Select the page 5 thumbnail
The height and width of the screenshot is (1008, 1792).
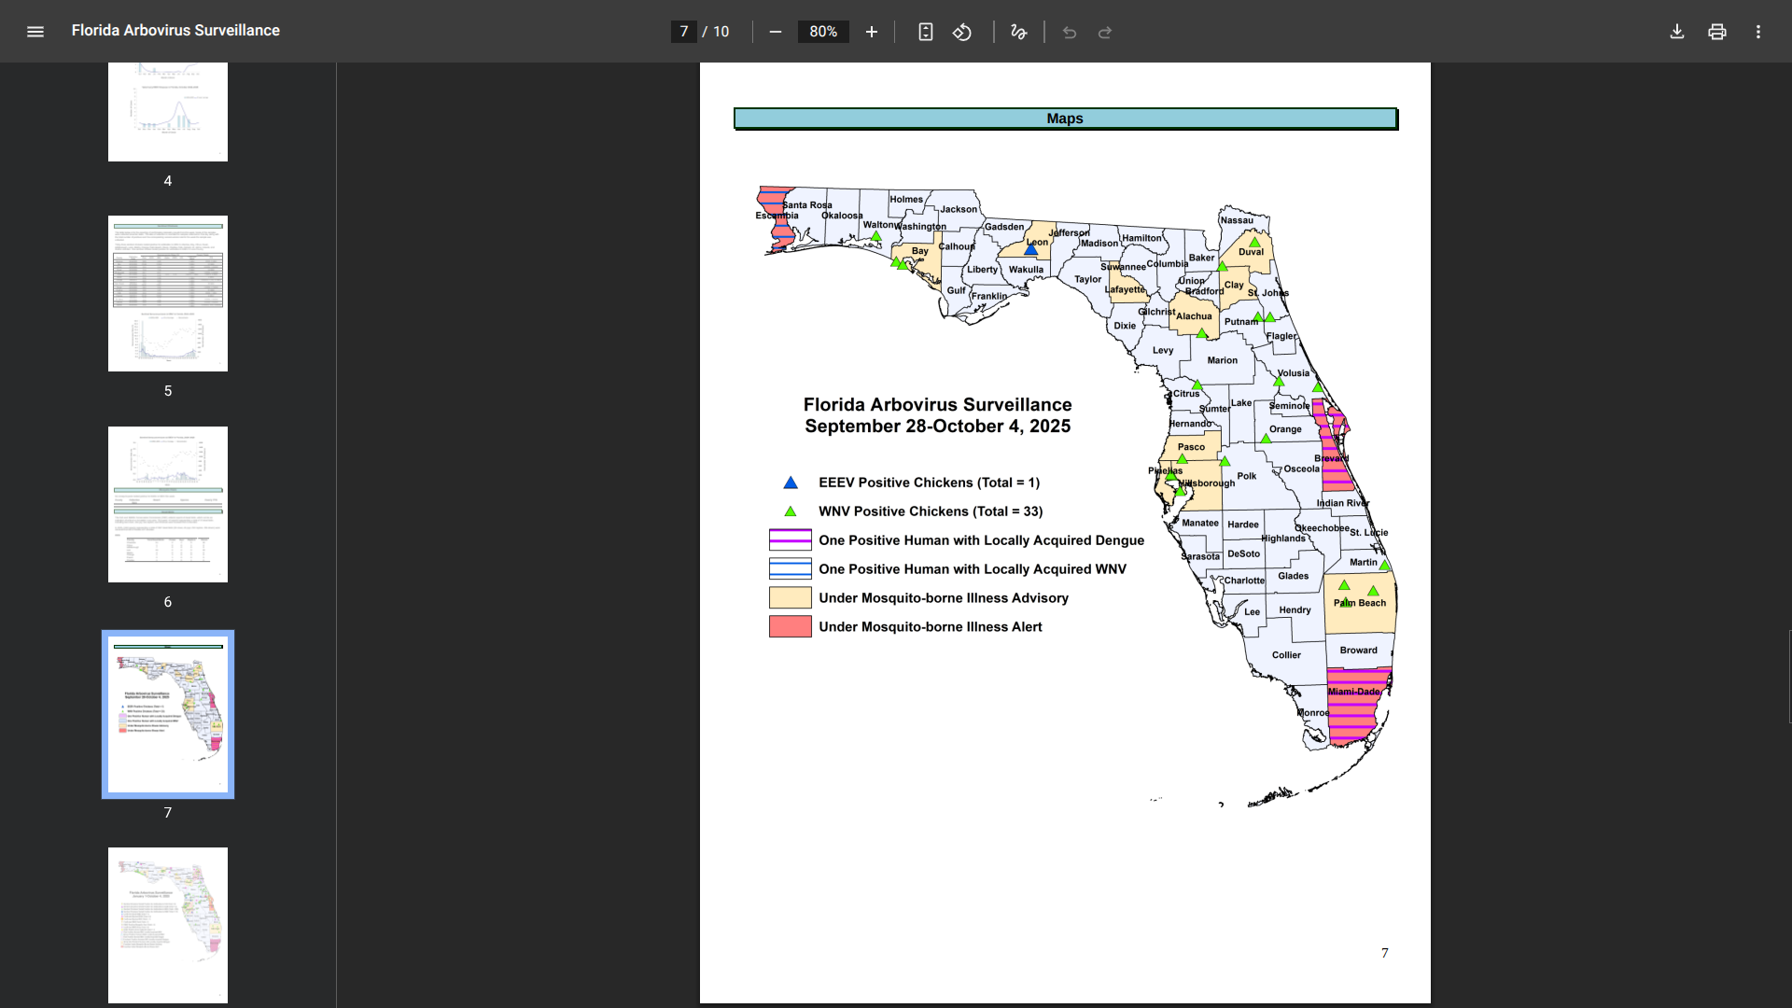(168, 293)
